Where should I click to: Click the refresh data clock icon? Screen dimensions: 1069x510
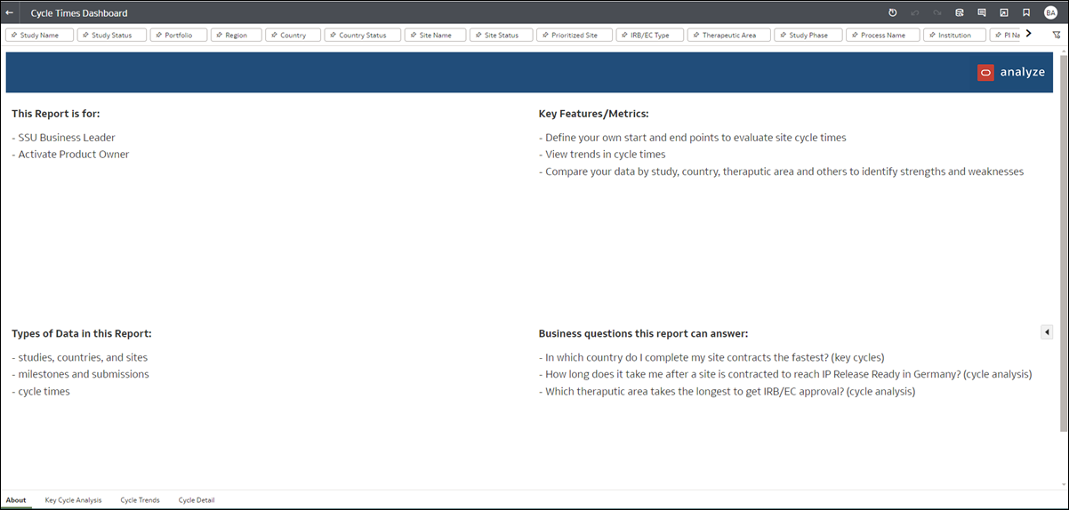pyautogui.click(x=893, y=12)
